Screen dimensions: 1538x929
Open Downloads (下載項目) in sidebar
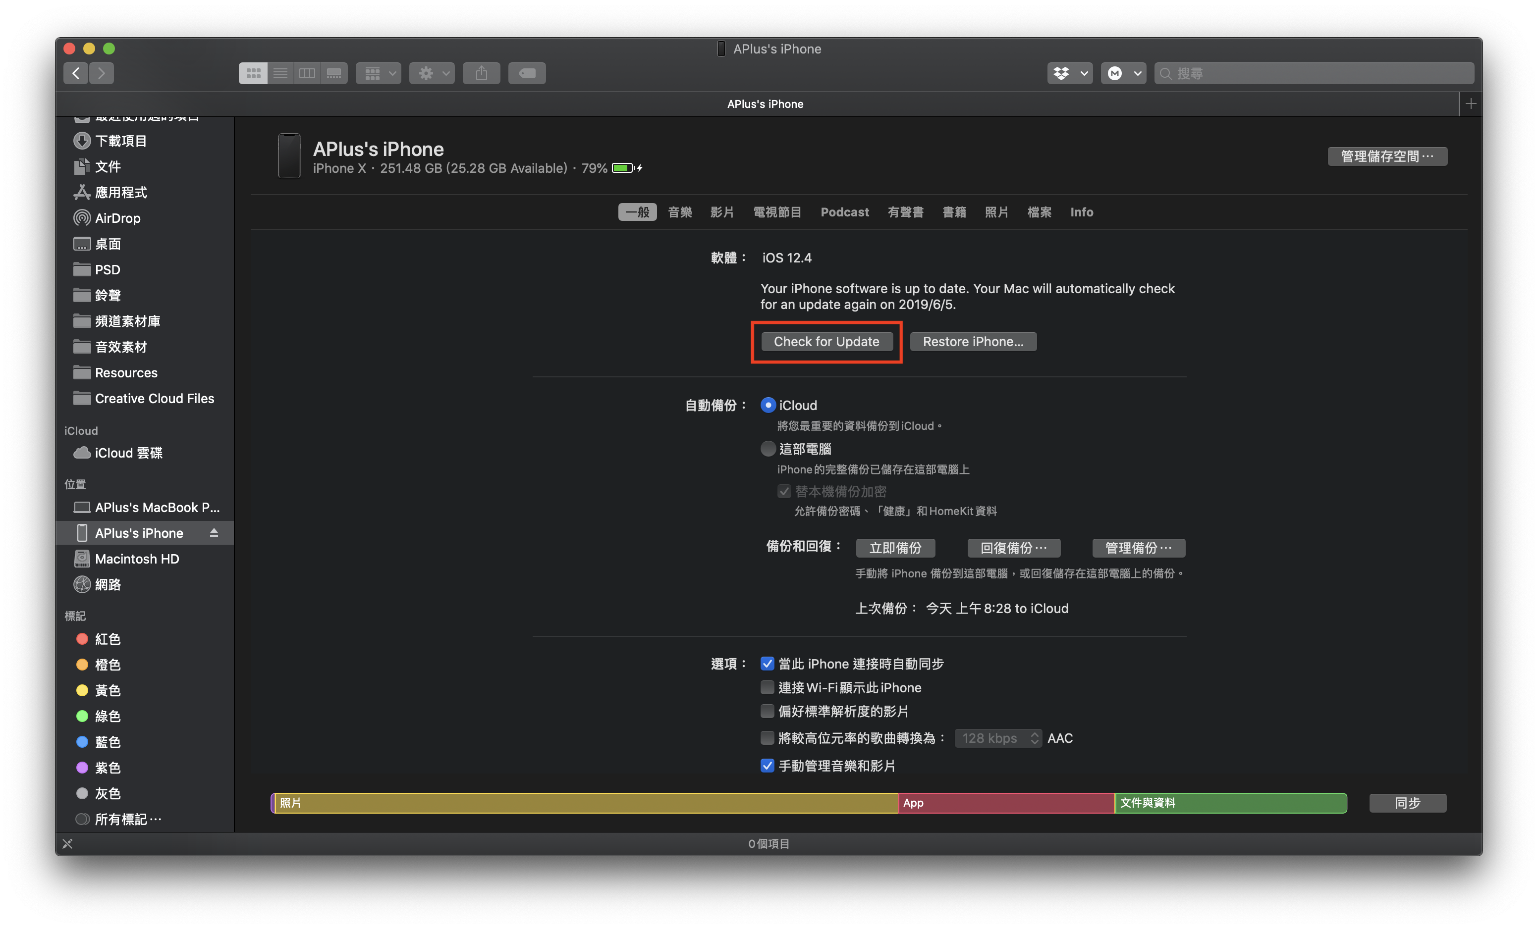pyautogui.click(x=144, y=141)
